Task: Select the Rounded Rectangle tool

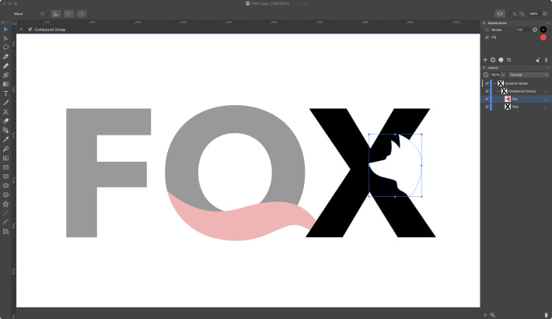Action: [x=5, y=177]
